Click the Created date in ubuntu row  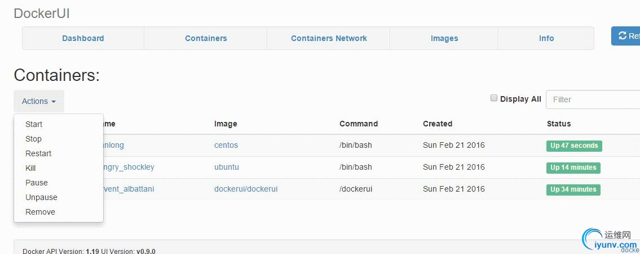[x=453, y=167]
